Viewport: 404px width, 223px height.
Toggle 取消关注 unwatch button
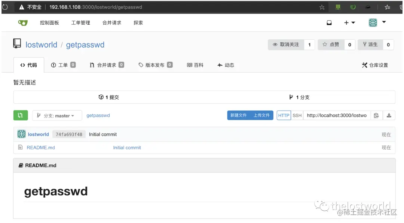(x=286, y=45)
